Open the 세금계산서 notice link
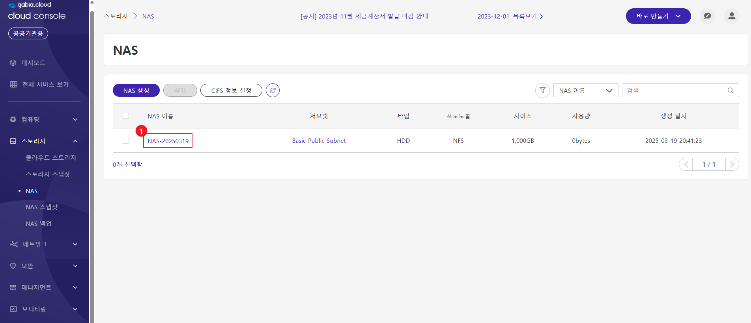 pyautogui.click(x=364, y=16)
